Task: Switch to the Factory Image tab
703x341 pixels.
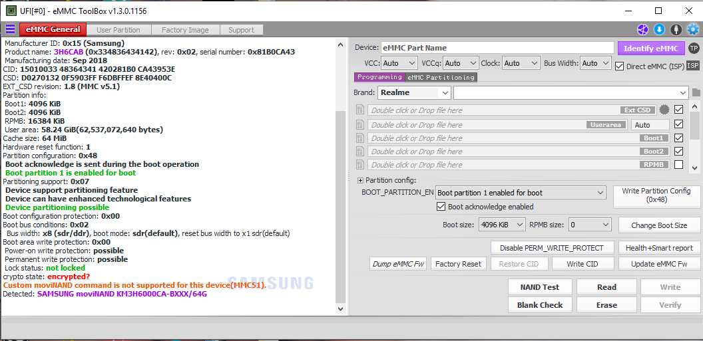Action: coord(185,30)
